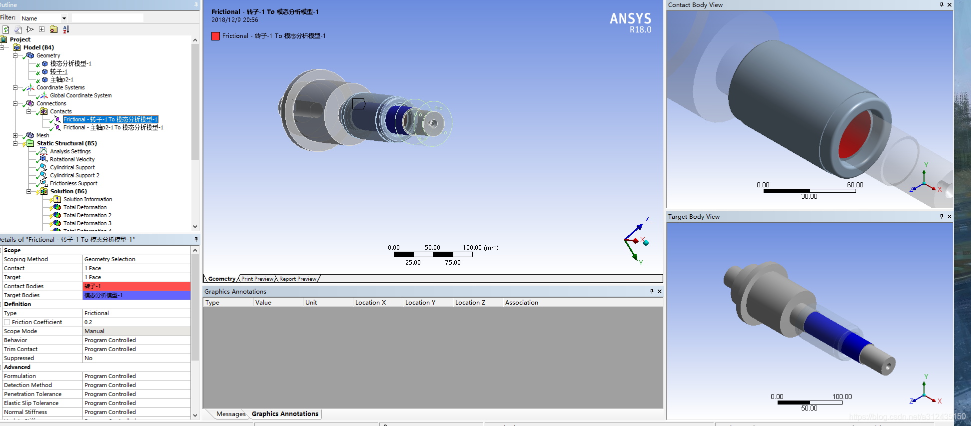The image size is (971, 426).
Task: Click the Location X column header
Action: pyautogui.click(x=378, y=302)
